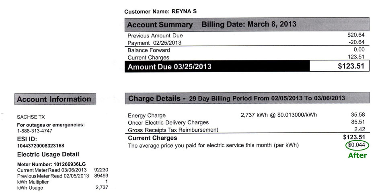The width and height of the screenshot is (386, 194).
Task: Click the green circled $0.044 average price
Action: click(x=357, y=145)
